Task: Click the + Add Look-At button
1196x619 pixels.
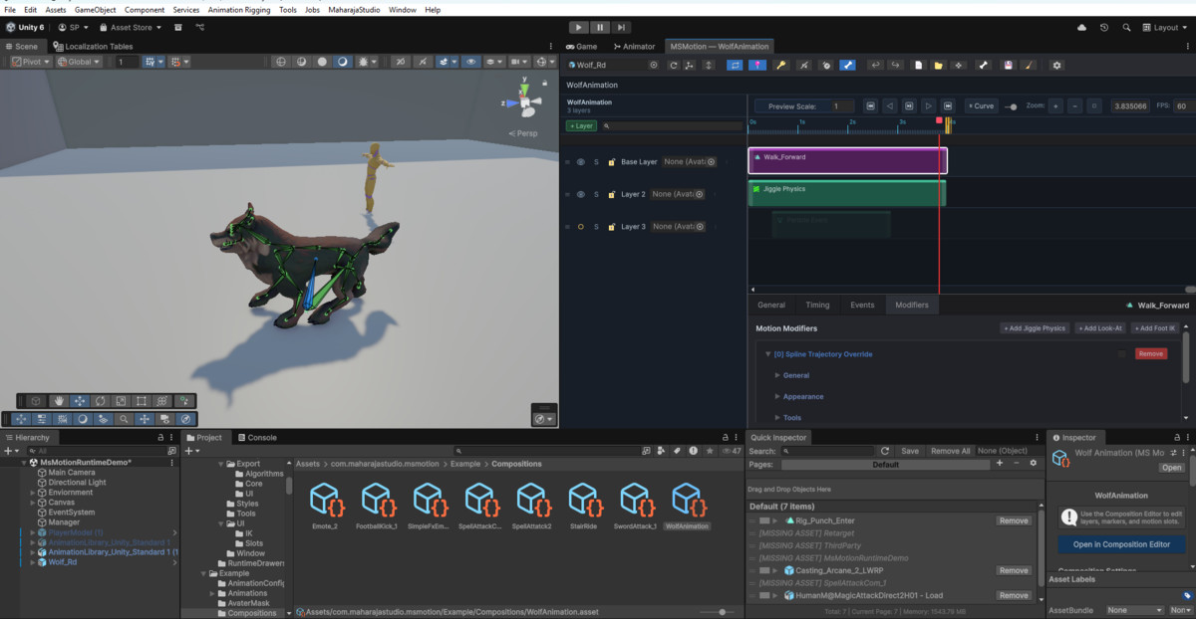Action: coord(1099,328)
